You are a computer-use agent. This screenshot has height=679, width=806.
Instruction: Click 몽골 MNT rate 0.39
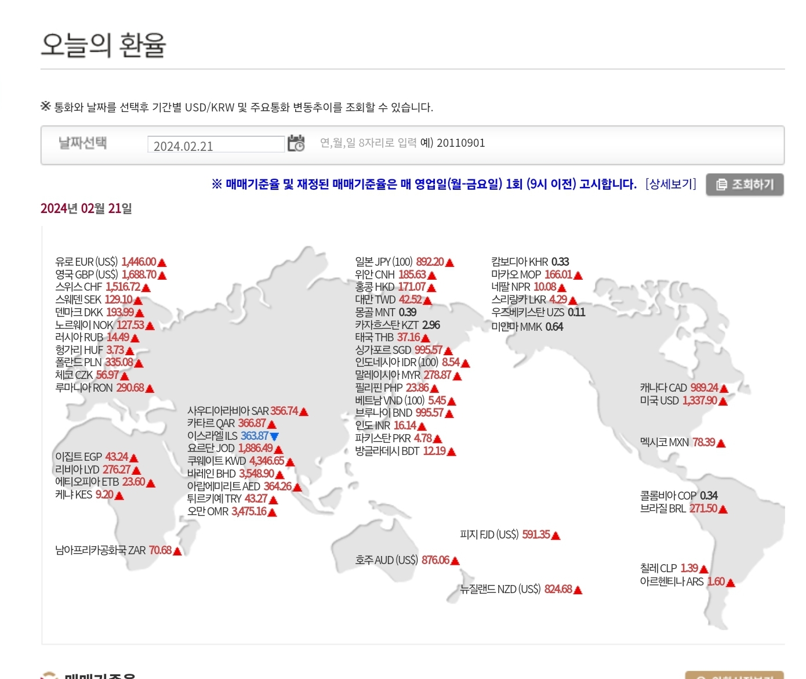(408, 313)
